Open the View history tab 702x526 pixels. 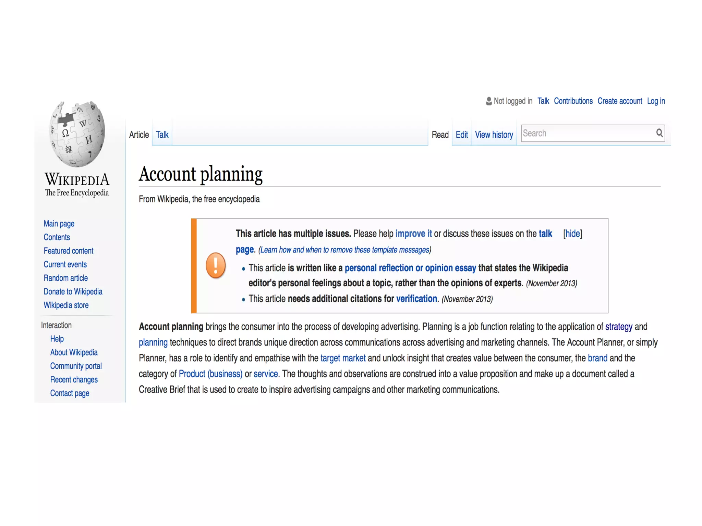pyautogui.click(x=494, y=135)
